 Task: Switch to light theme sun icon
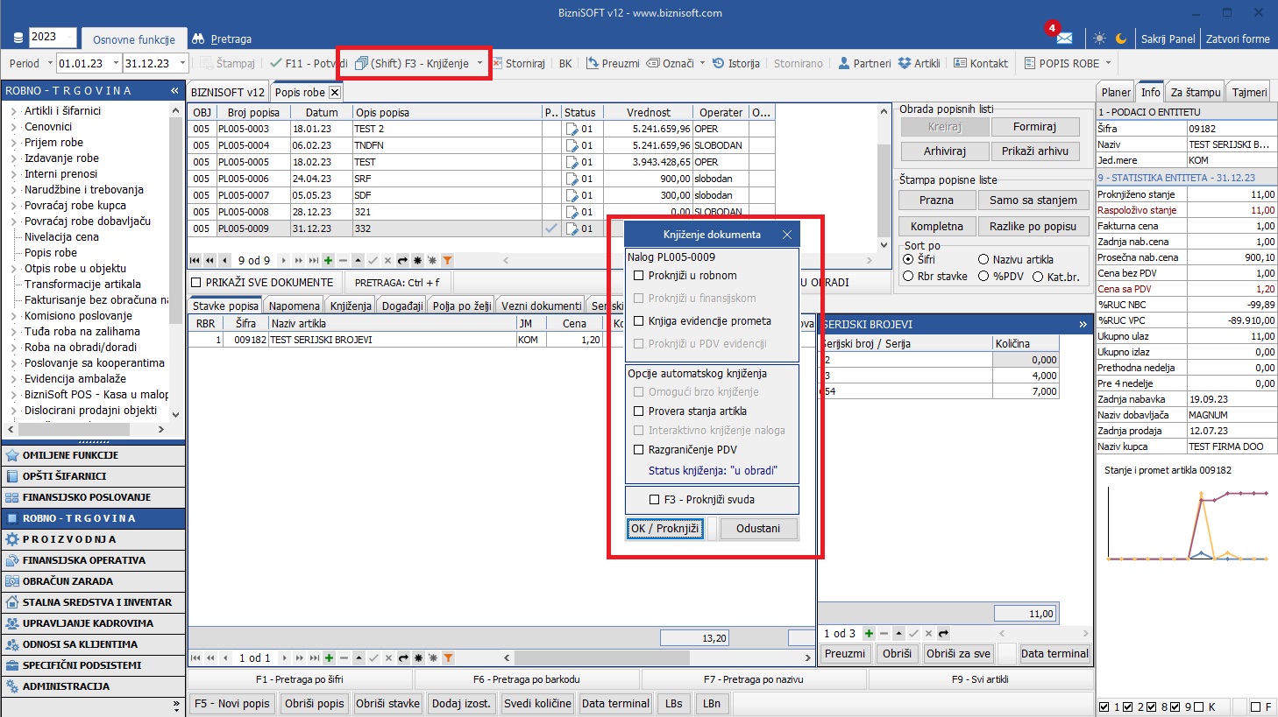click(x=1099, y=39)
